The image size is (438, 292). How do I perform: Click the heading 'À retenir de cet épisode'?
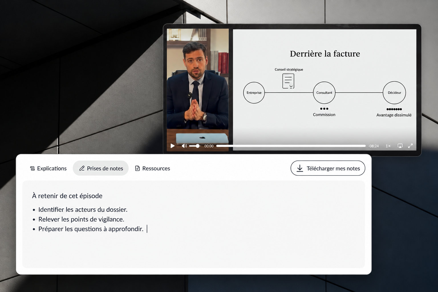67,196
